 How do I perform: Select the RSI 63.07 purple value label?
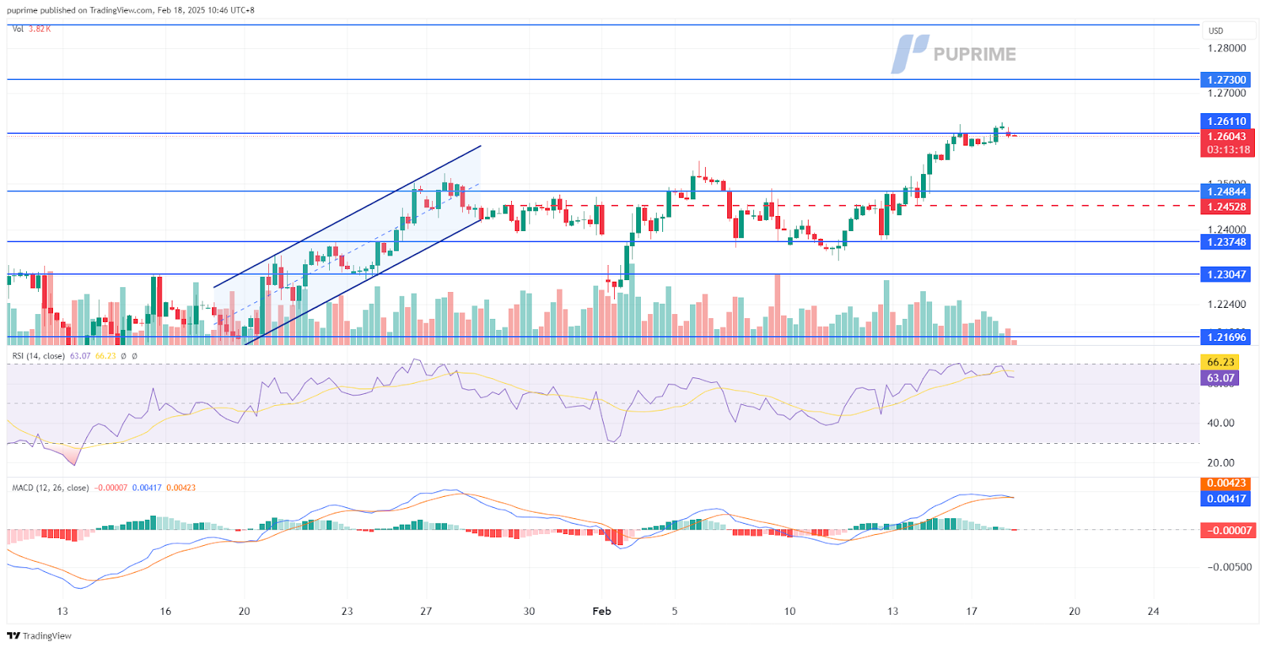point(1221,378)
